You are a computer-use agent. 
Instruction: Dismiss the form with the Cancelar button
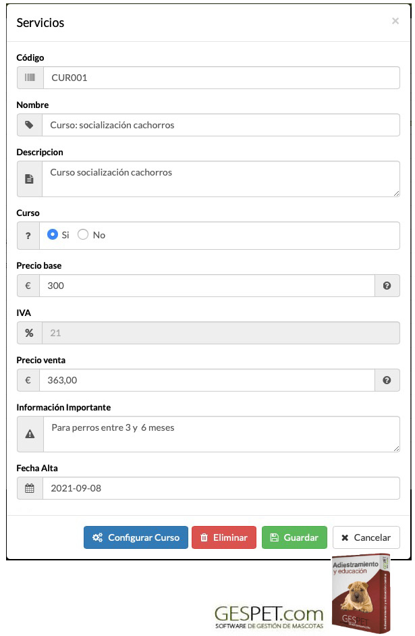click(366, 537)
